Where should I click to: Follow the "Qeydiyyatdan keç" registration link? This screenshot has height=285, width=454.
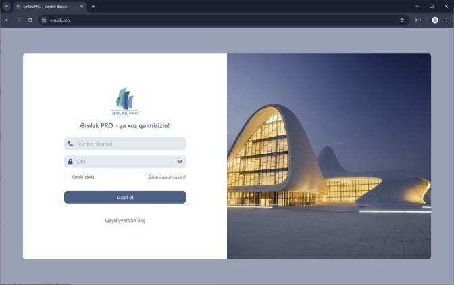pos(125,221)
